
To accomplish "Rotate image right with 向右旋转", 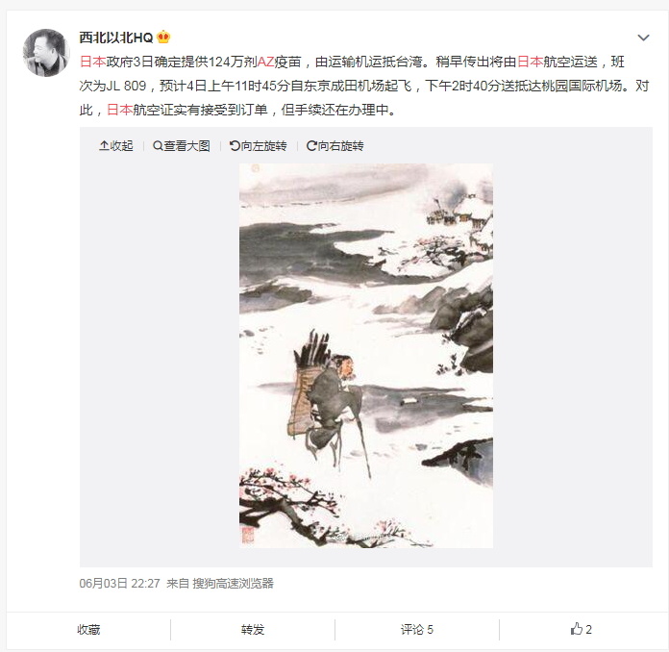I will coord(334,146).
